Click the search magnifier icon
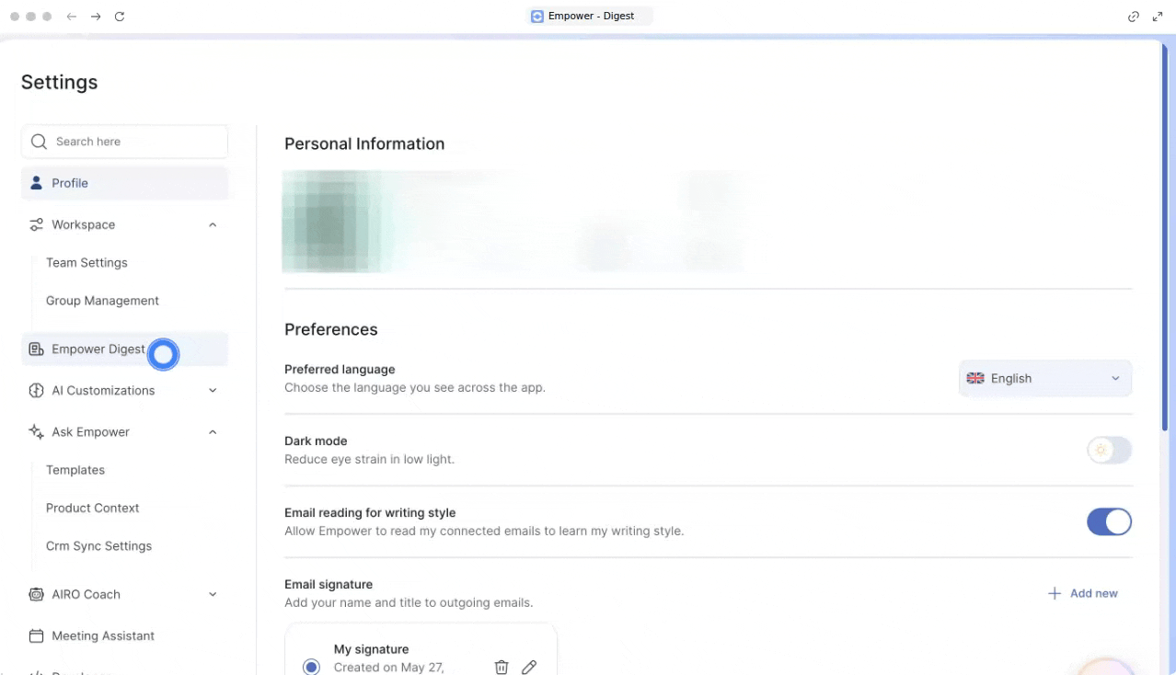Screen dimensions: 1176x675 point(39,142)
